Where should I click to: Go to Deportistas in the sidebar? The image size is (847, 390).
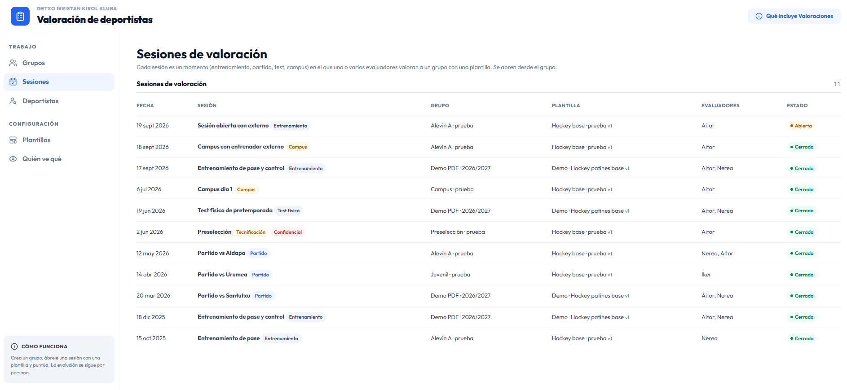[x=59, y=101]
